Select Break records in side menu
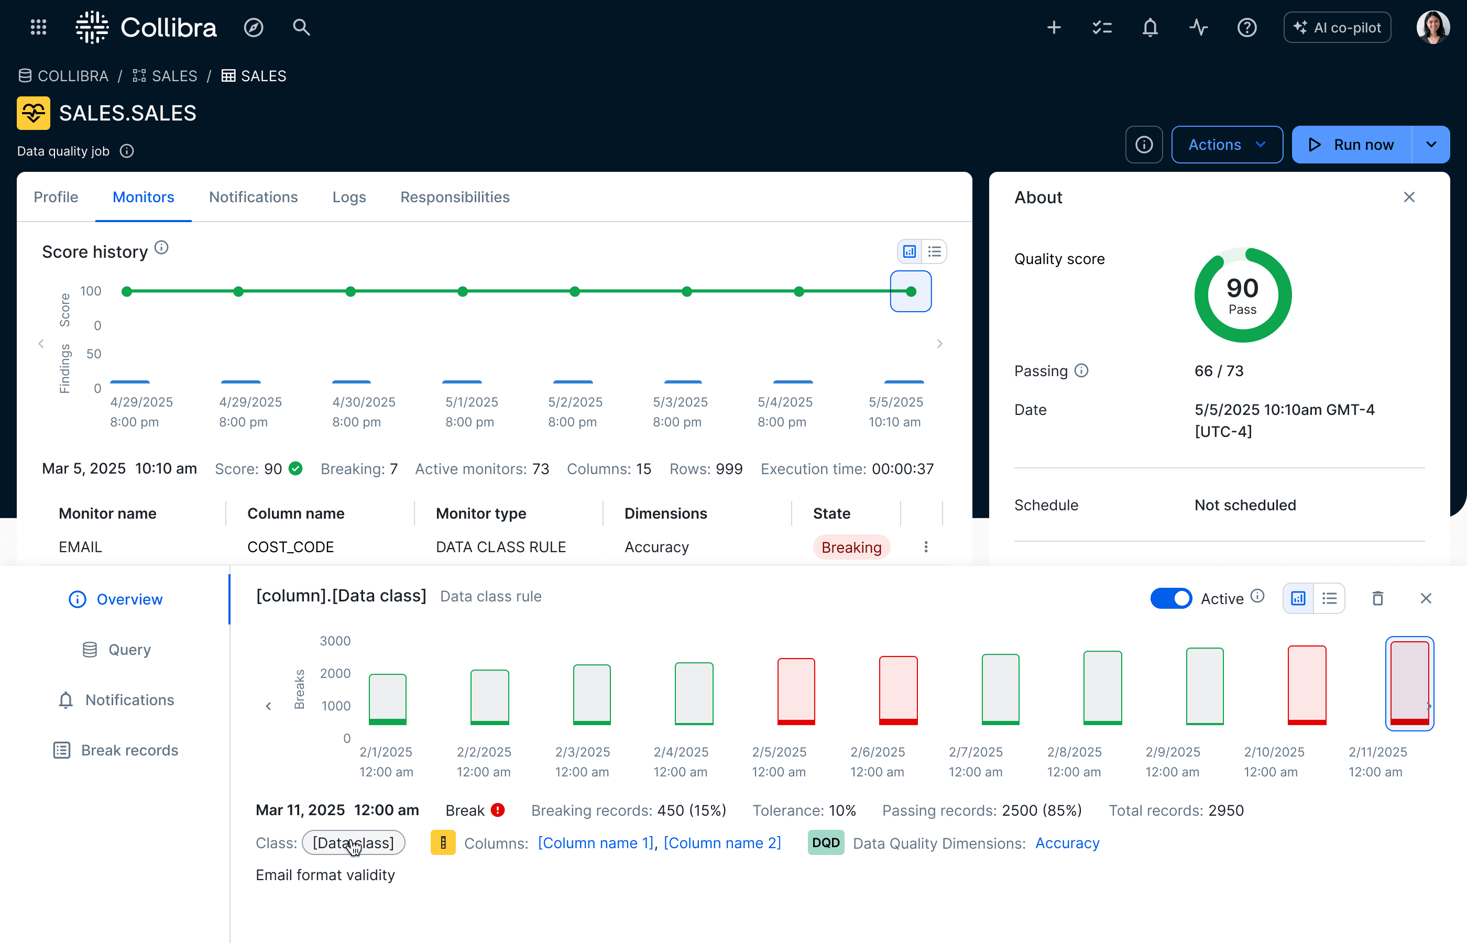Image resolution: width=1467 pixels, height=943 pixels. [115, 750]
